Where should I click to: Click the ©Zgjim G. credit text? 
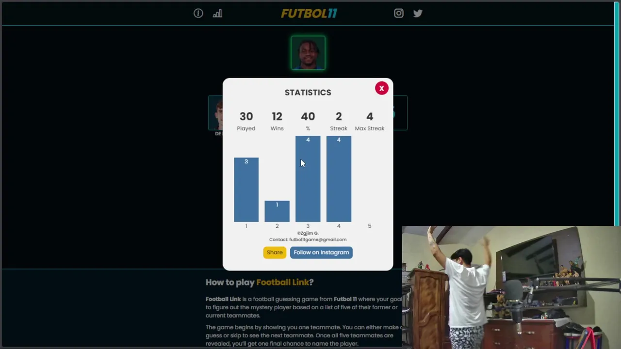[308, 233]
